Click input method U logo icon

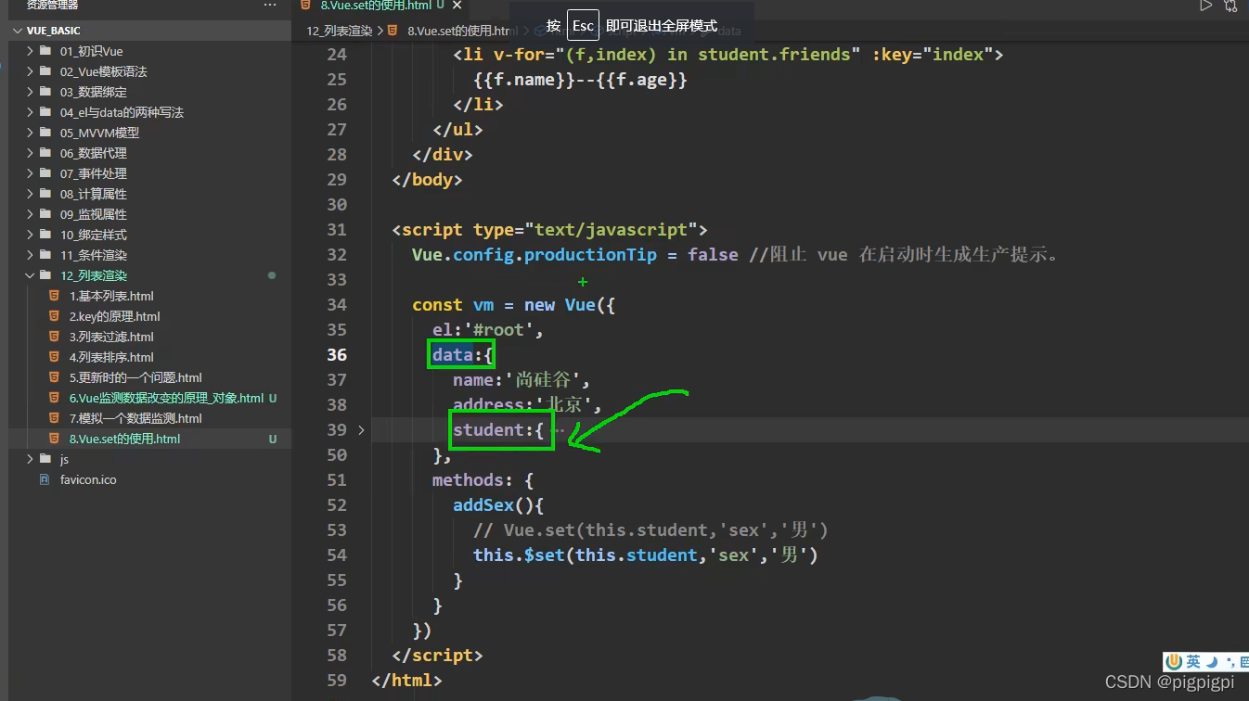(1174, 661)
